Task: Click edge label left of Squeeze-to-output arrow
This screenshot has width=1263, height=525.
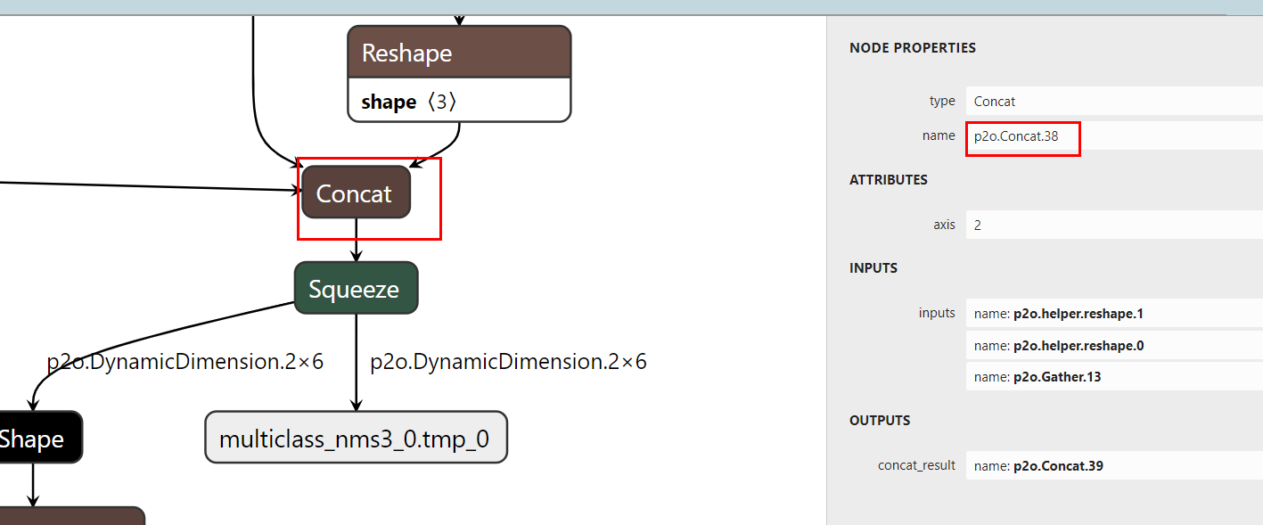Action: click(x=185, y=362)
